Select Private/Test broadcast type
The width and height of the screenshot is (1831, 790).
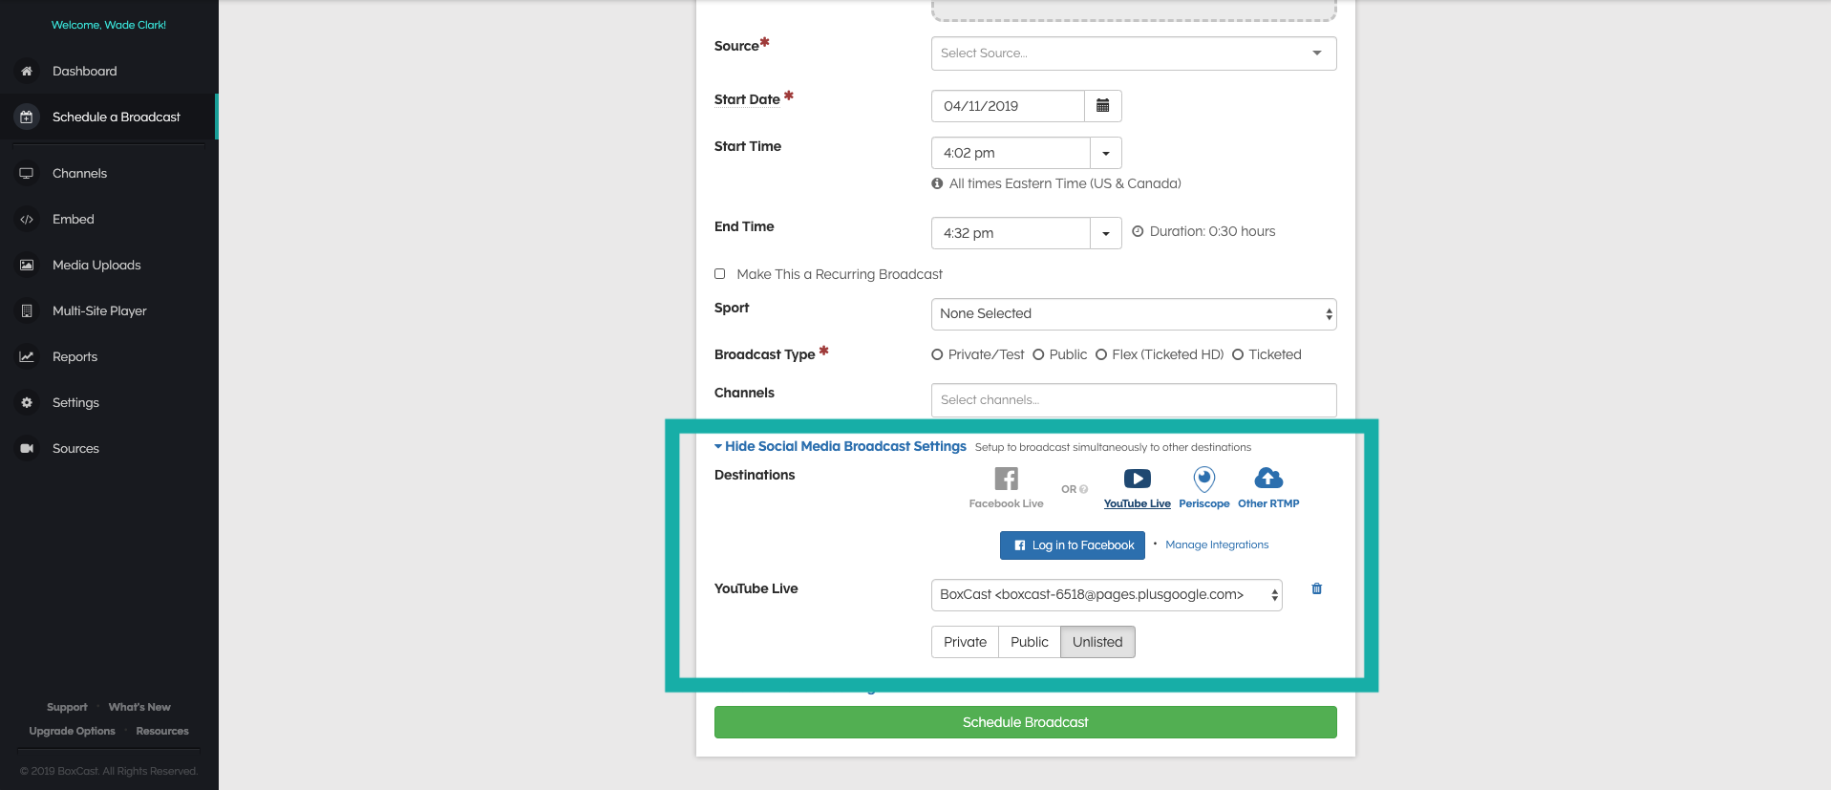click(x=937, y=354)
